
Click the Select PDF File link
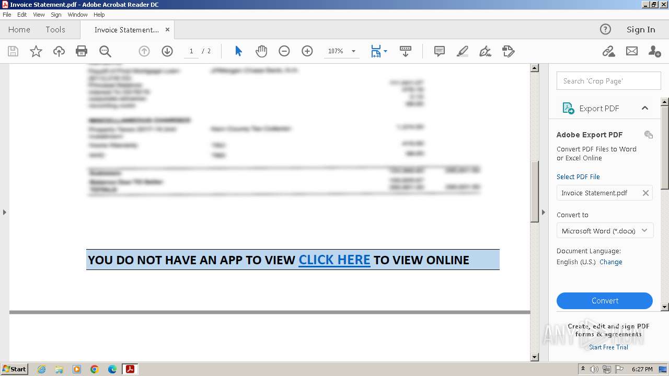tap(578, 177)
